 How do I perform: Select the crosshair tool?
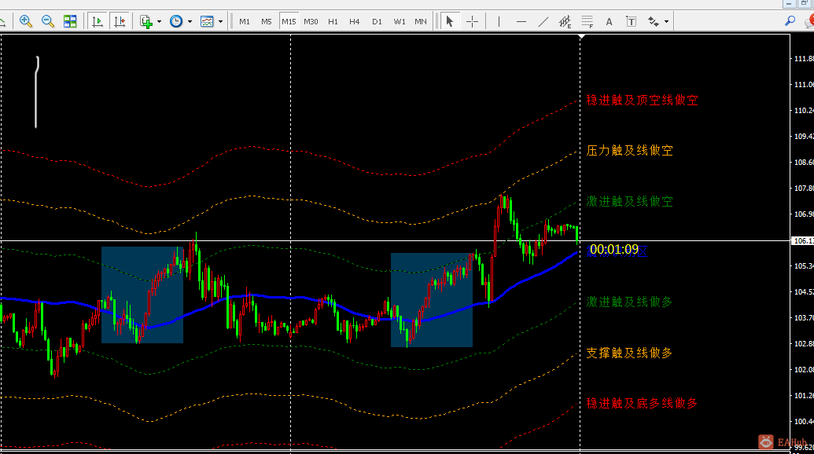point(472,21)
